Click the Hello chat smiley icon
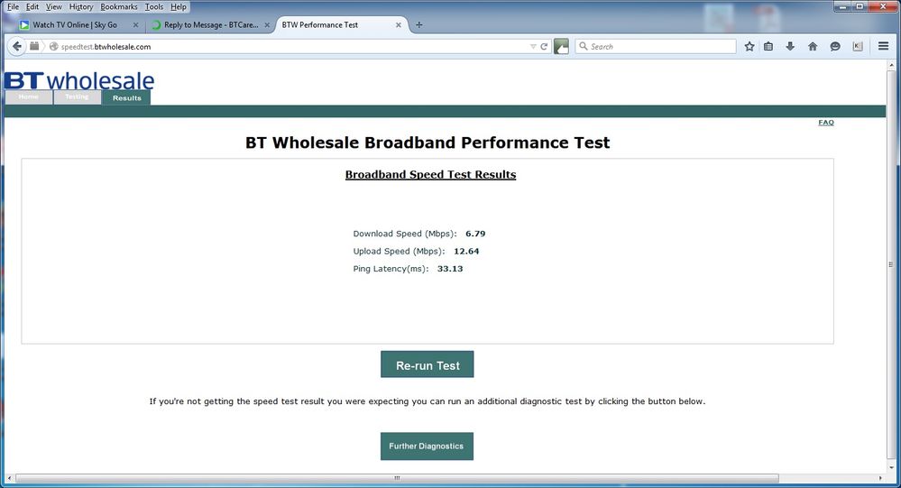 (x=835, y=47)
